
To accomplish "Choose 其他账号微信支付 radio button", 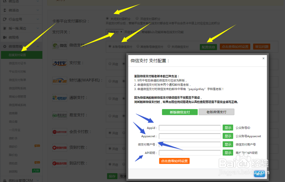I will 138,46.
